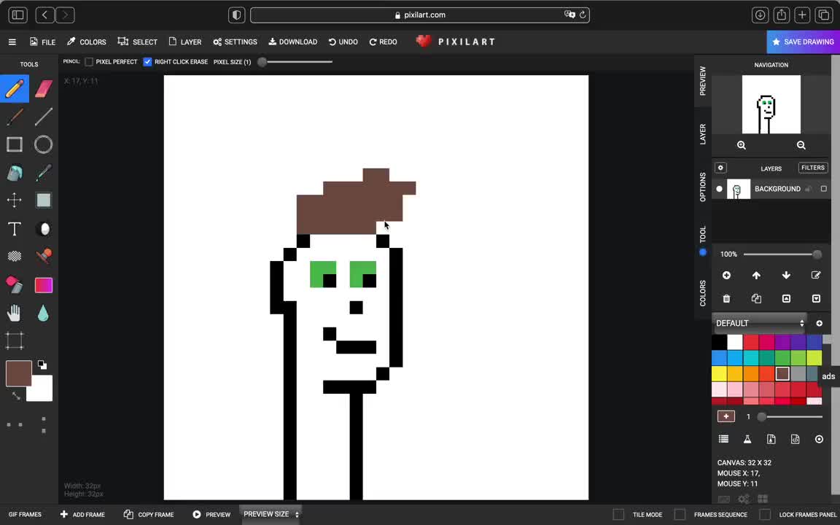Screen dimensions: 840x525
Task: Click Add Frame button
Action: coord(82,514)
